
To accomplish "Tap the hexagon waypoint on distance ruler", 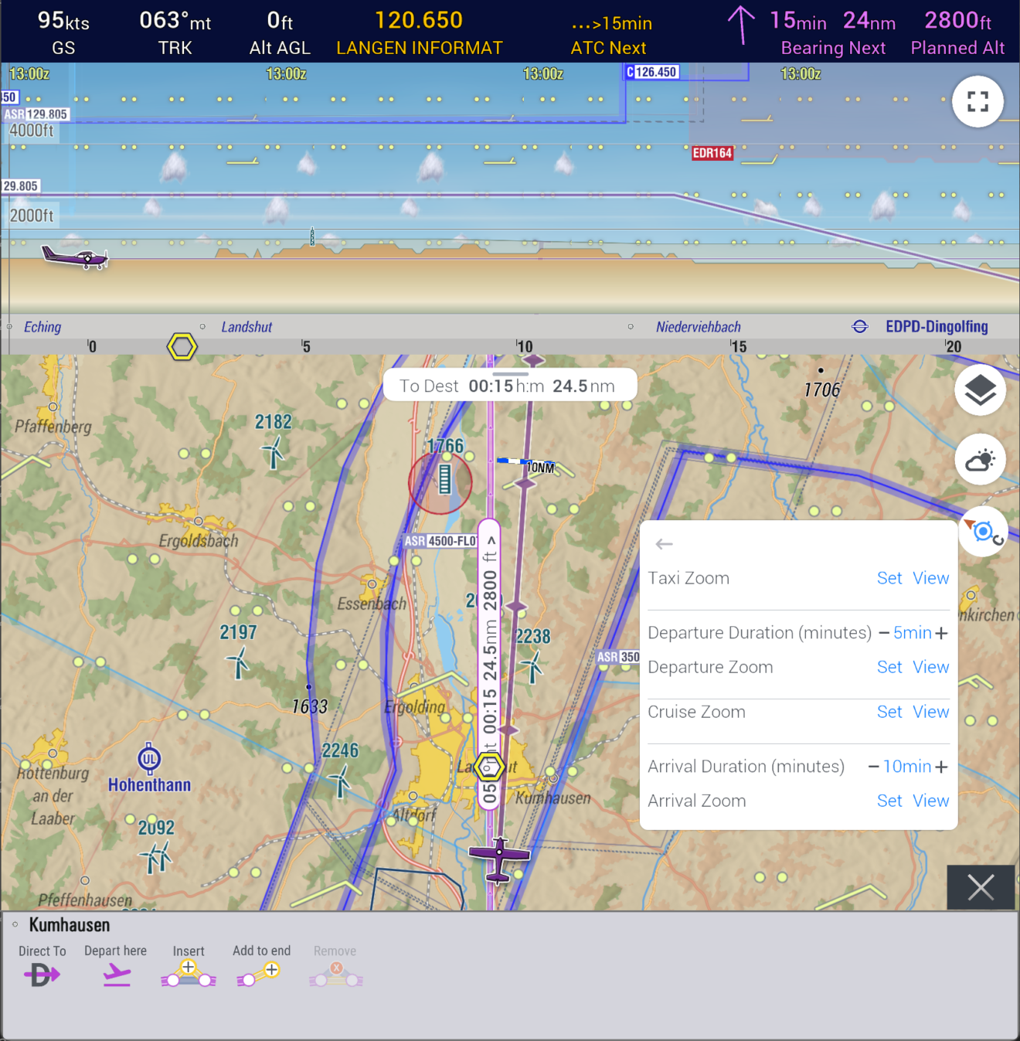I will coord(182,347).
